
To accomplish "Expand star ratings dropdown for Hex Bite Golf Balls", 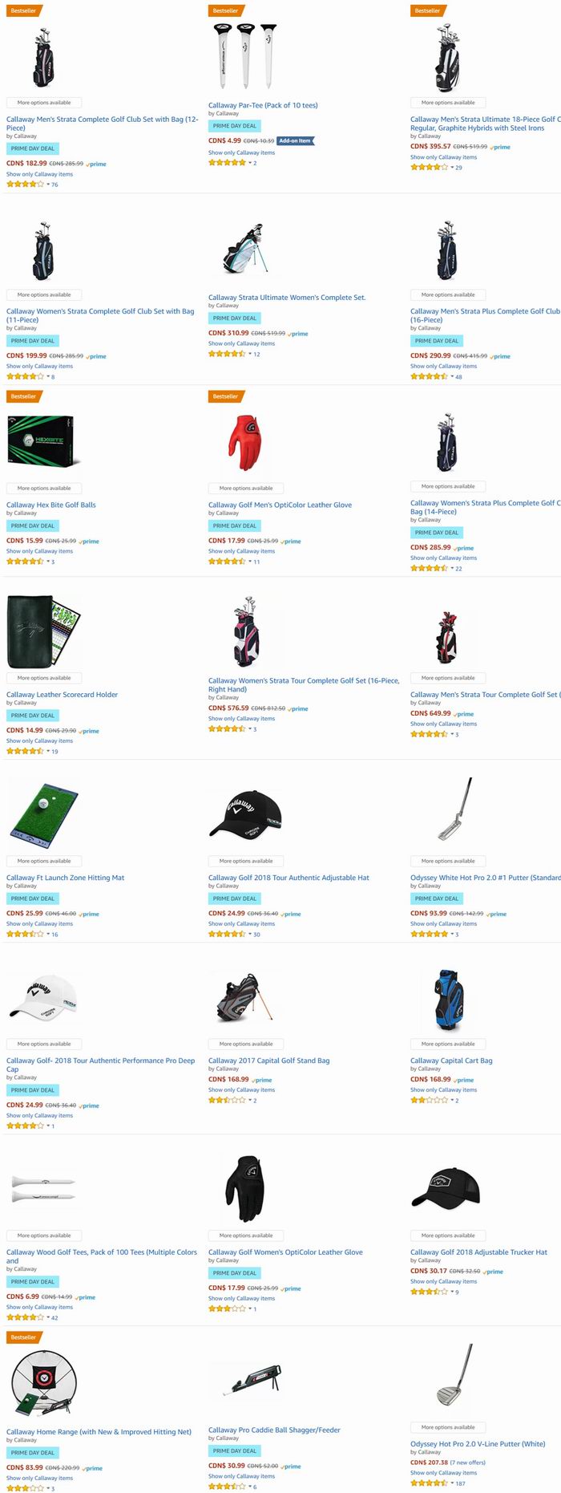I will click(x=47, y=562).
